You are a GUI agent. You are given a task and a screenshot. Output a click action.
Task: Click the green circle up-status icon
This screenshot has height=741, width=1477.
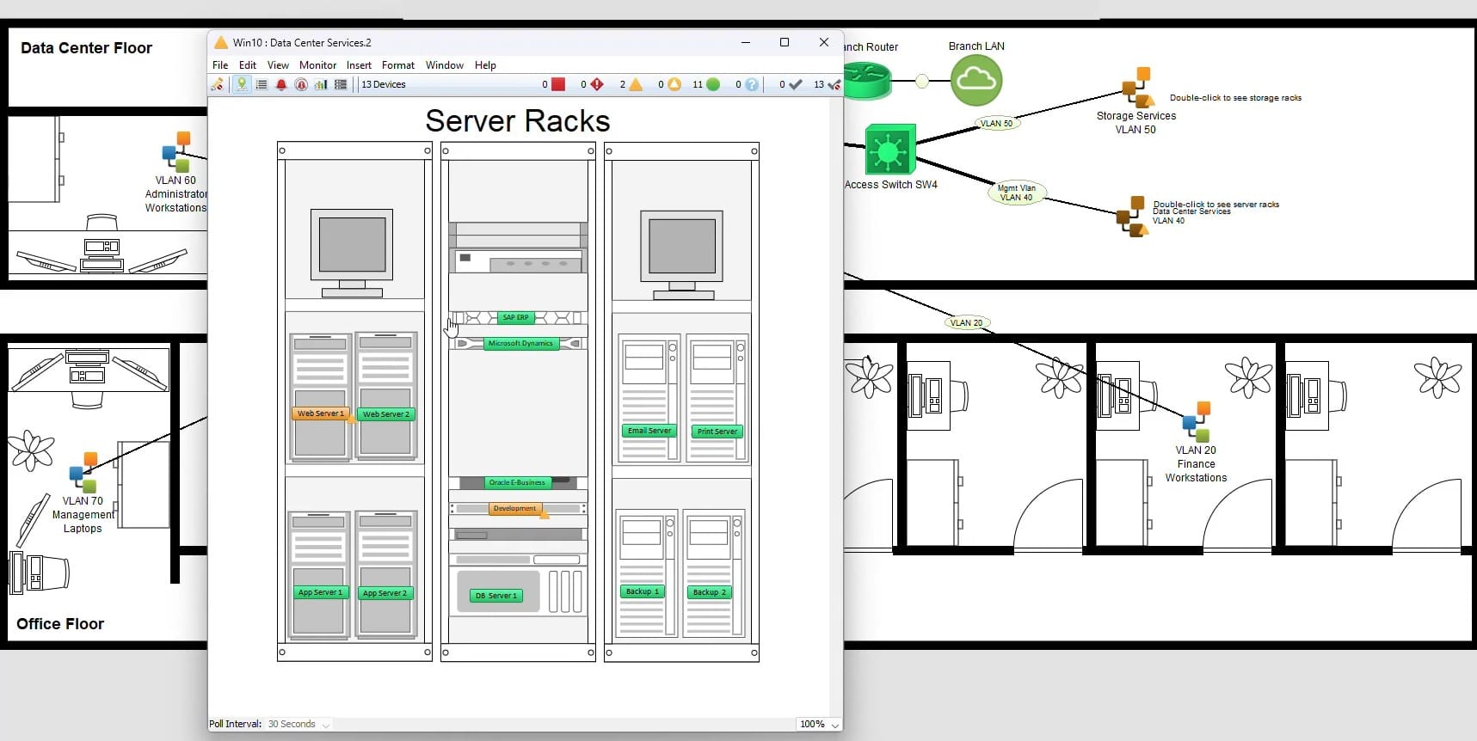713,84
